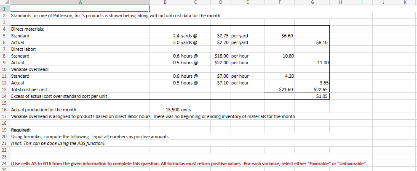
Task: Select the $1.05 excess cost cell
Action: 312,96
